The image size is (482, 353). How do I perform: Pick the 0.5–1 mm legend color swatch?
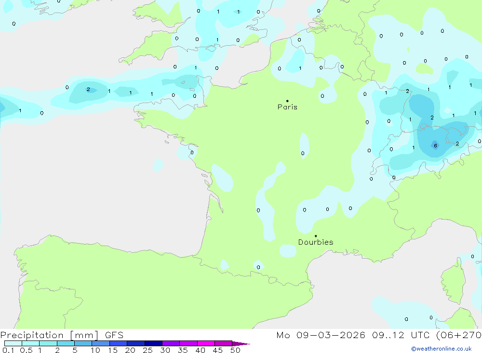point(30,343)
